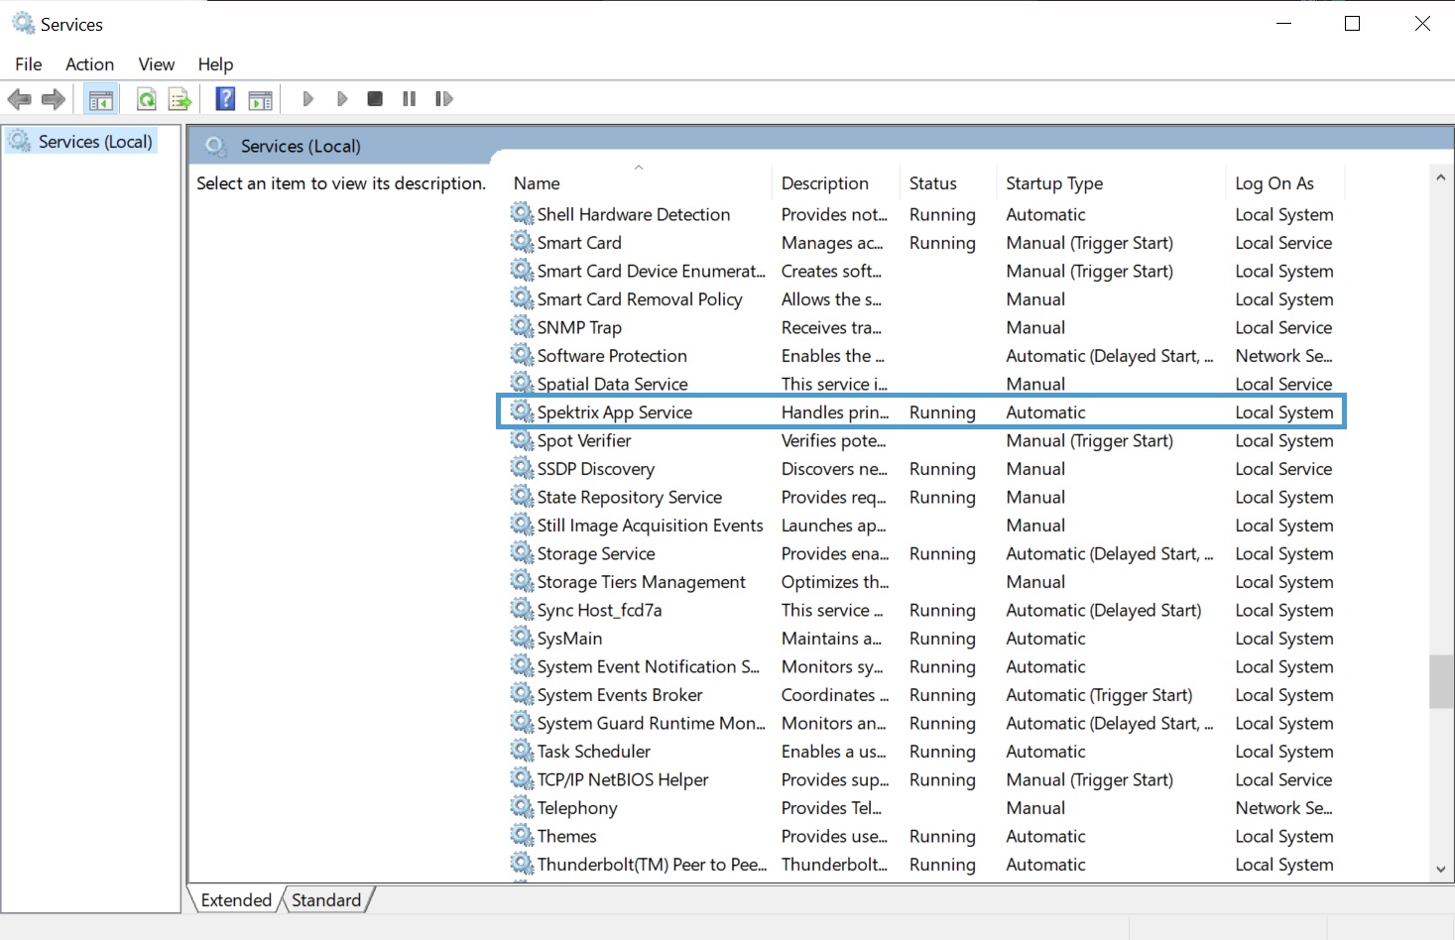The image size is (1455, 940).
Task: Click Local Service in SNMP Trap row
Action: coord(1283,327)
